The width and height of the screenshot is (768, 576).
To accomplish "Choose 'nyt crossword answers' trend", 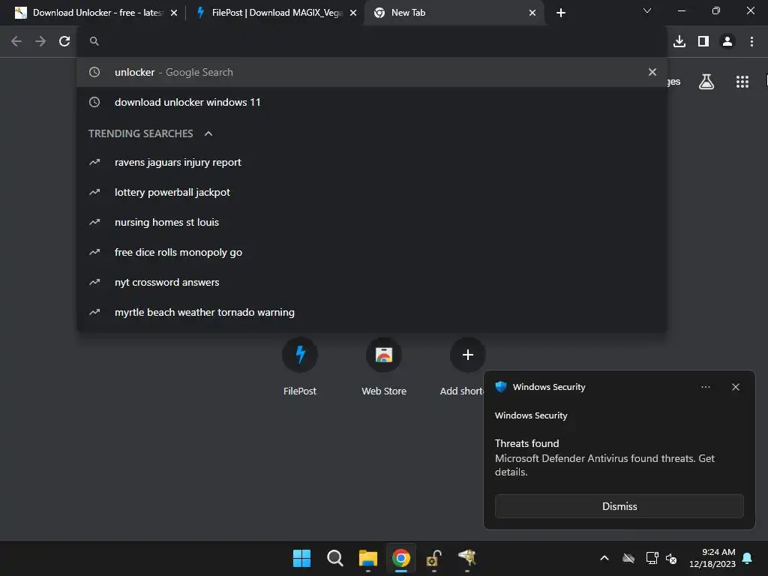I will 372,282.
